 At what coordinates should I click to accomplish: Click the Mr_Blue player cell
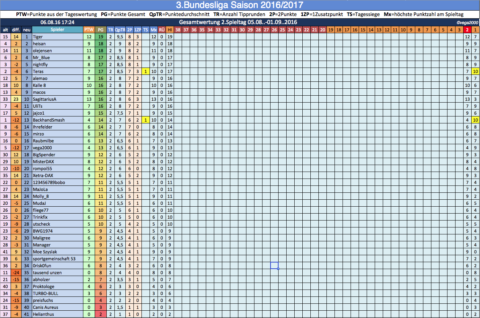(x=57, y=57)
